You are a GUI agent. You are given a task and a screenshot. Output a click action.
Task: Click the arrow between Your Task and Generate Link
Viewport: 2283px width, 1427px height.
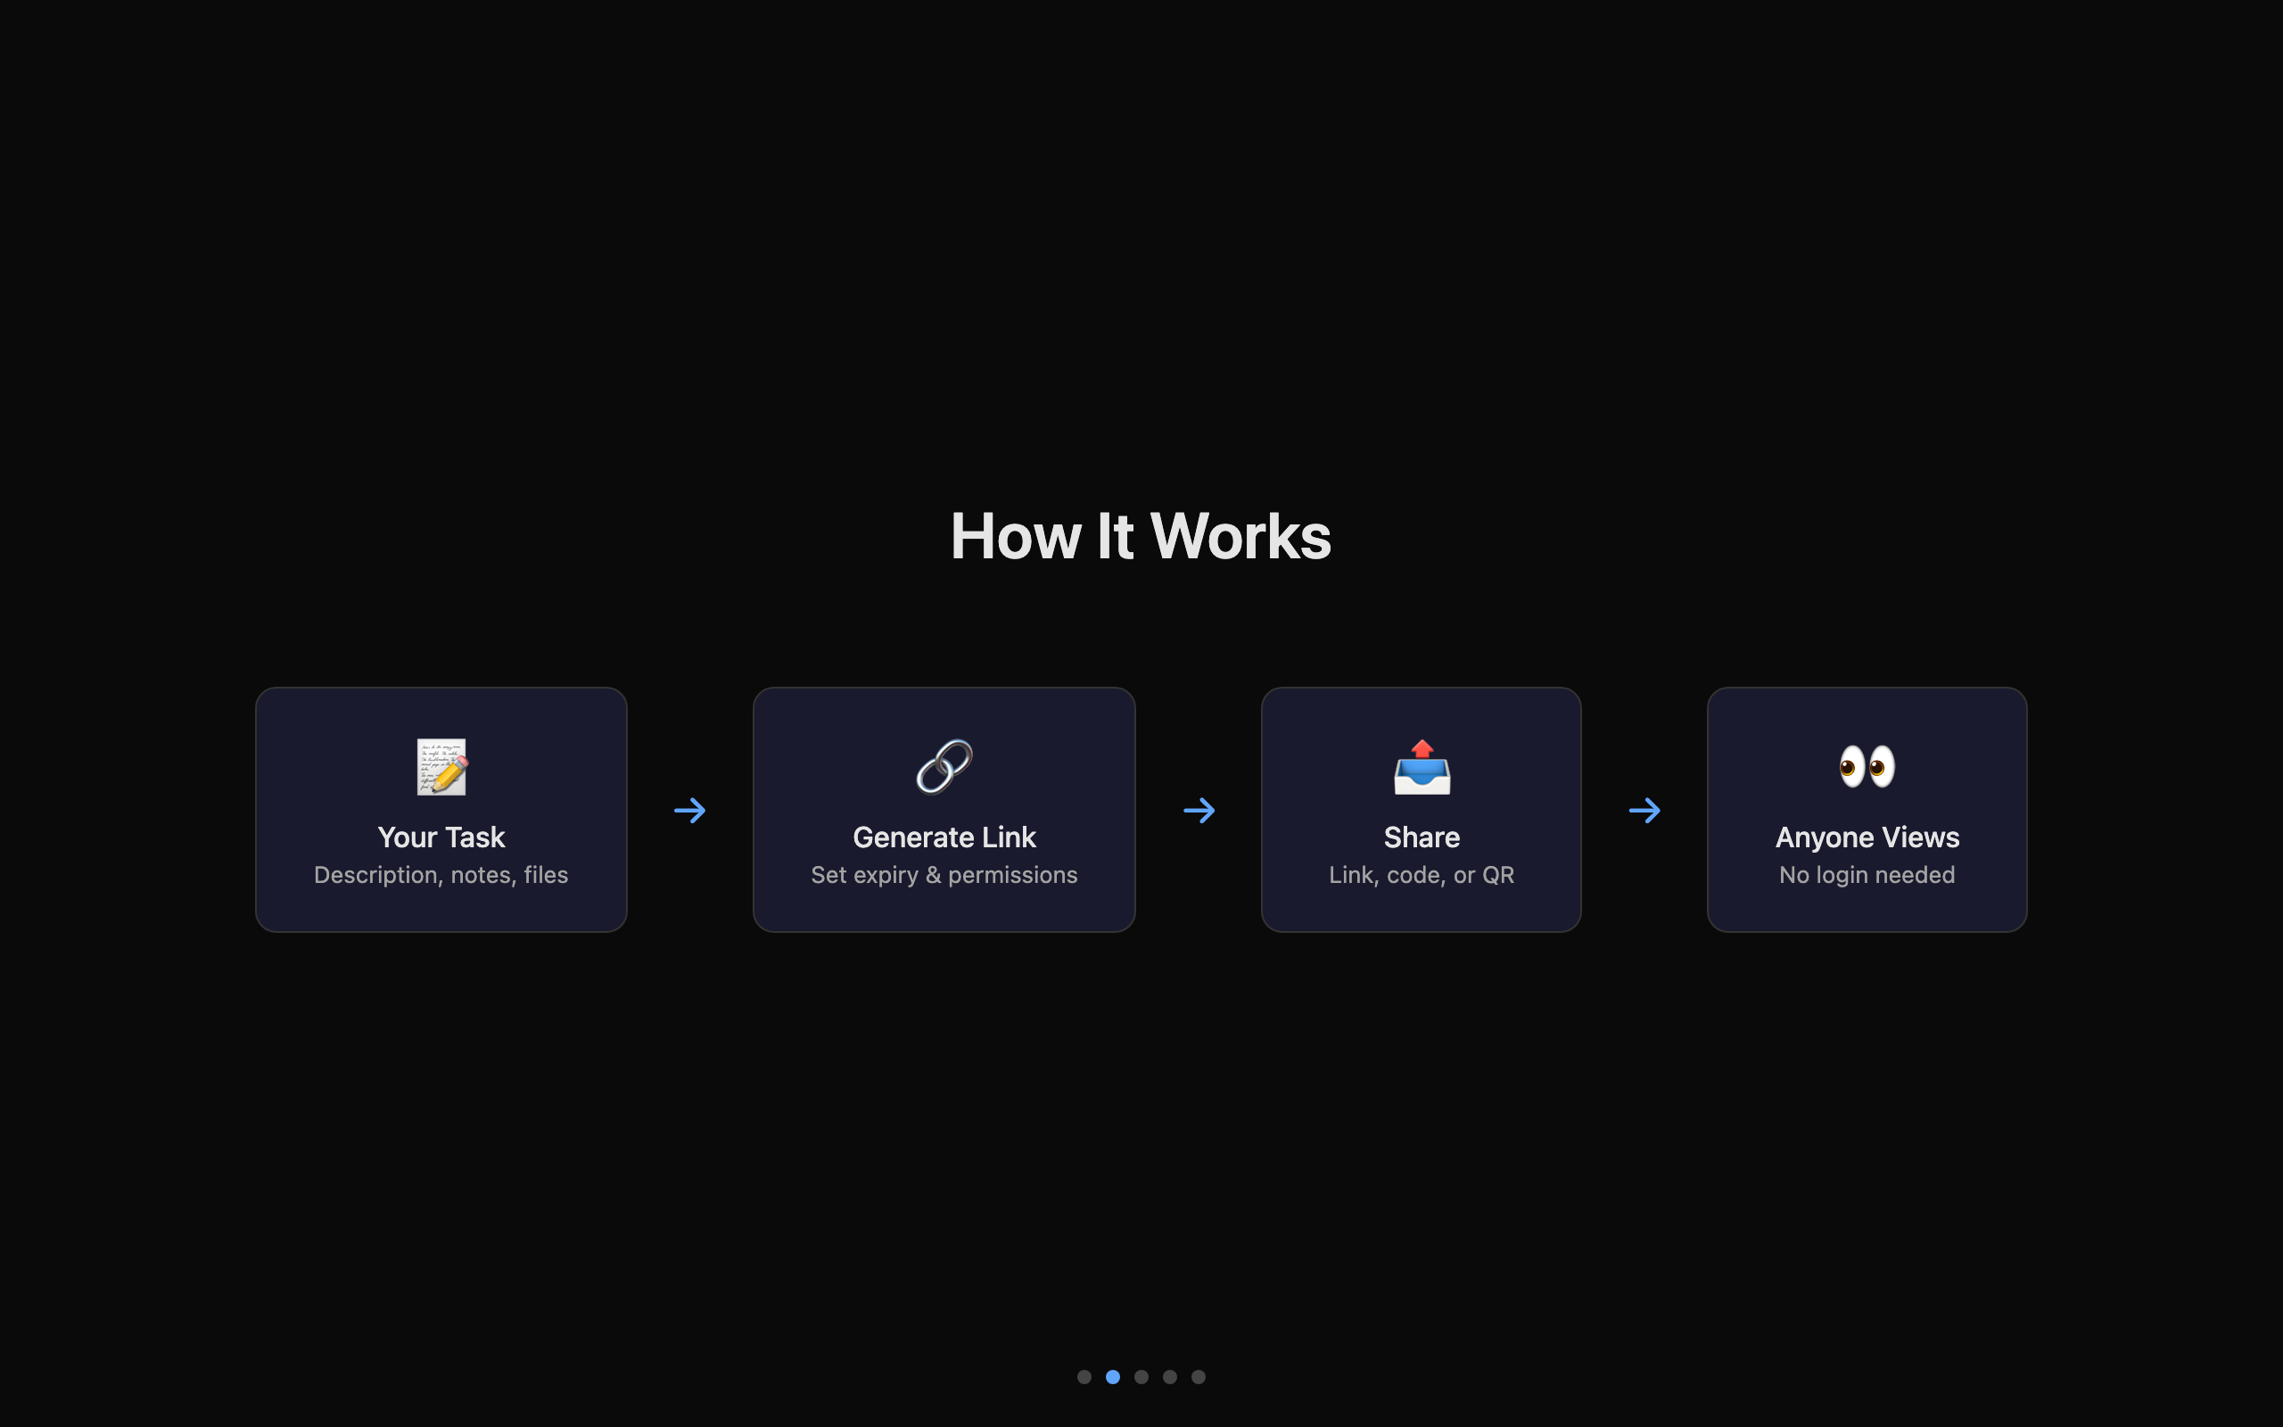[x=691, y=810]
